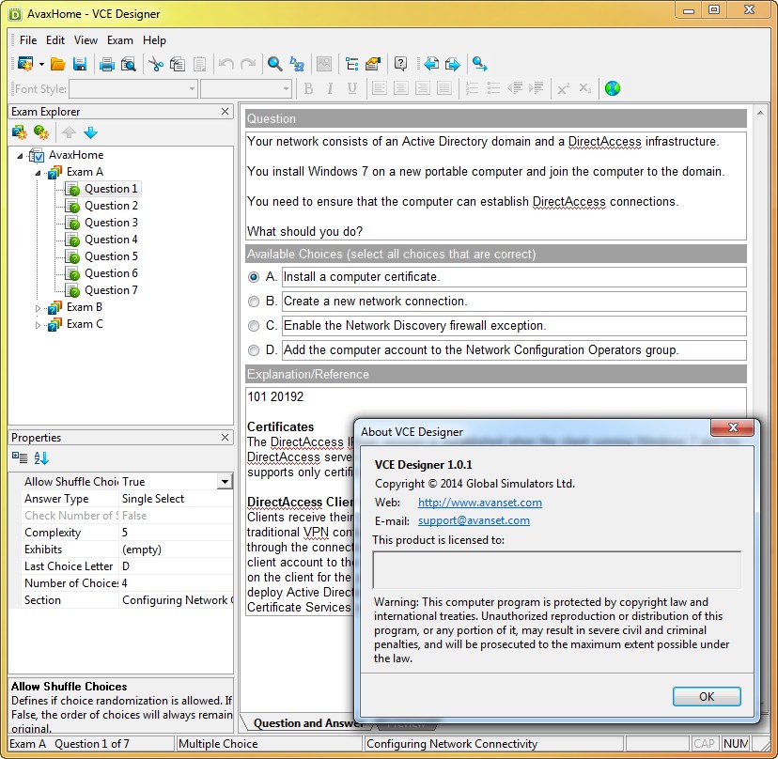Click the Superscript icon
778x759 pixels.
coord(564,89)
